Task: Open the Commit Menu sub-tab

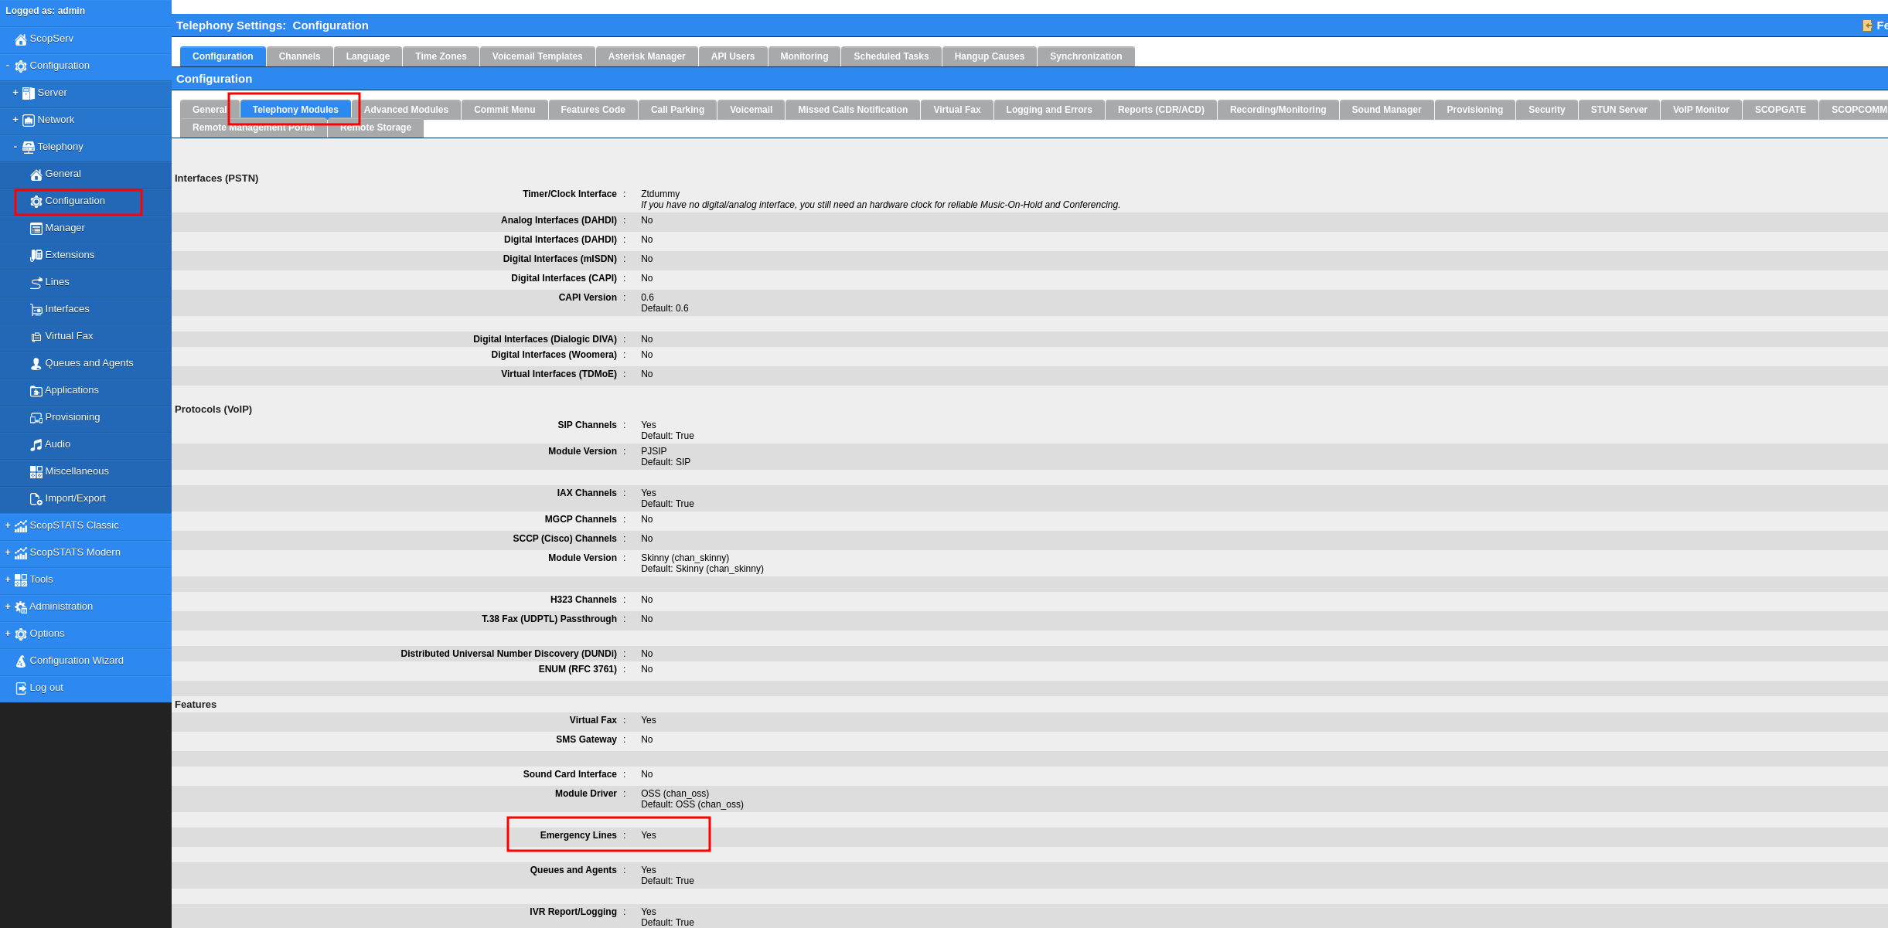Action: [505, 110]
